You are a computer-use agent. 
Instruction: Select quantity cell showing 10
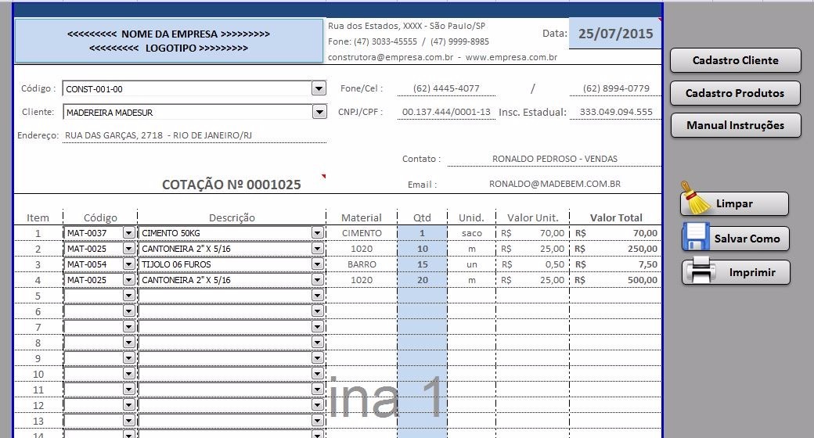[x=422, y=249]
